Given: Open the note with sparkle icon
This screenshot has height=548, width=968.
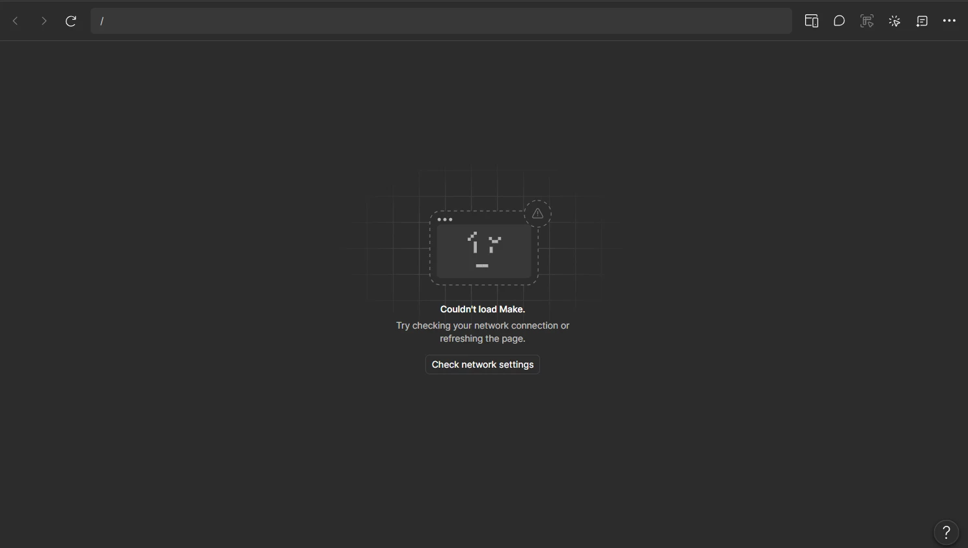Looking at the screenshot, I should pos(922,21).
